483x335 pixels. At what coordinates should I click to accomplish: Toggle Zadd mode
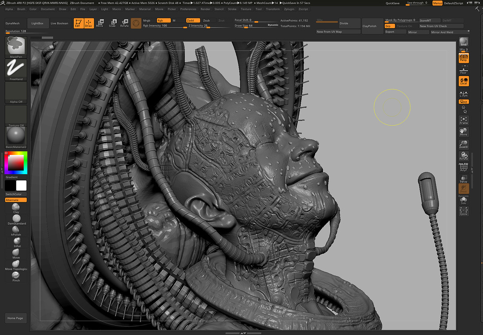(x=193, y=21)
